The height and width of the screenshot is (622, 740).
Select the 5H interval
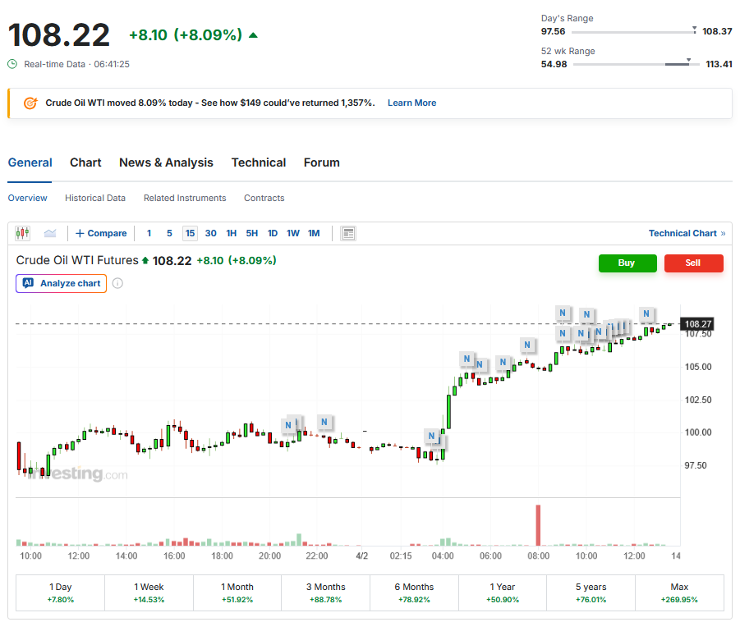tap(252, 233)
